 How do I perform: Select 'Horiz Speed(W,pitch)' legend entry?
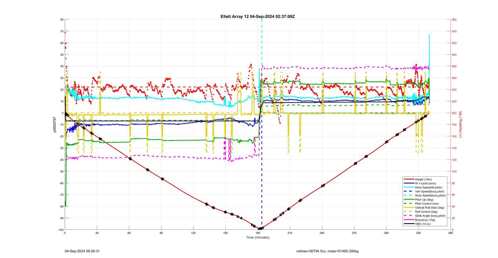pyautogui.click(x=429, y=187)
